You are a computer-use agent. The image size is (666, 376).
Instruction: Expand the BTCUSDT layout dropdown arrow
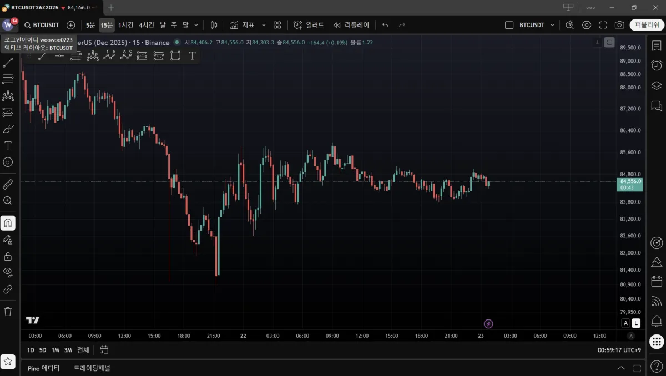coord(552,25)
